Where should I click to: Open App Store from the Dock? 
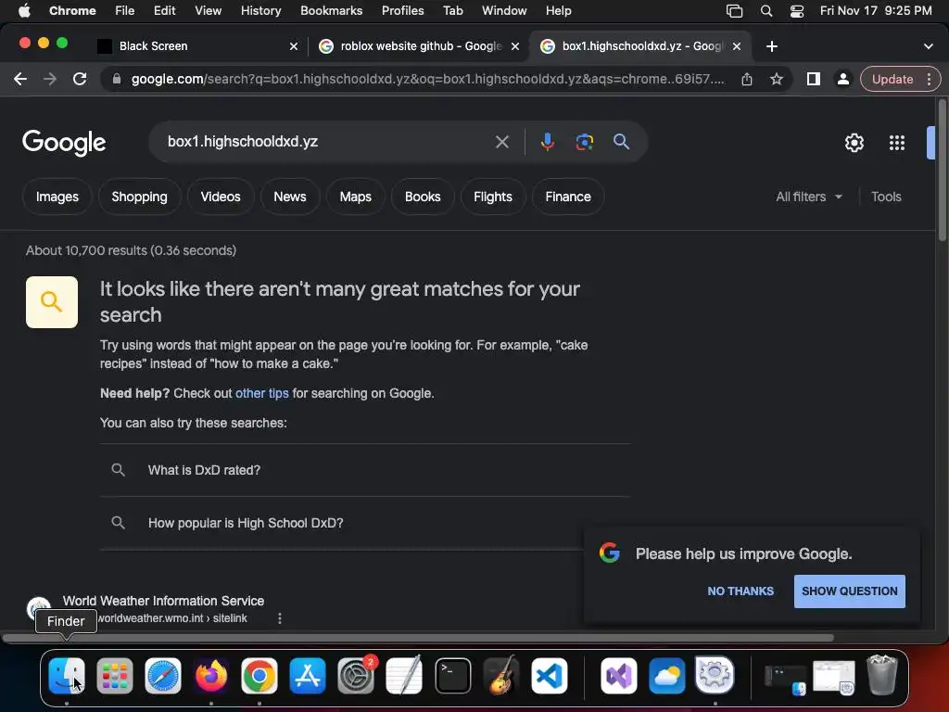pos(308,676)
